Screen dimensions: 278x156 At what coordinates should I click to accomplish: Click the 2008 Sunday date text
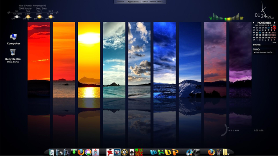25,8
